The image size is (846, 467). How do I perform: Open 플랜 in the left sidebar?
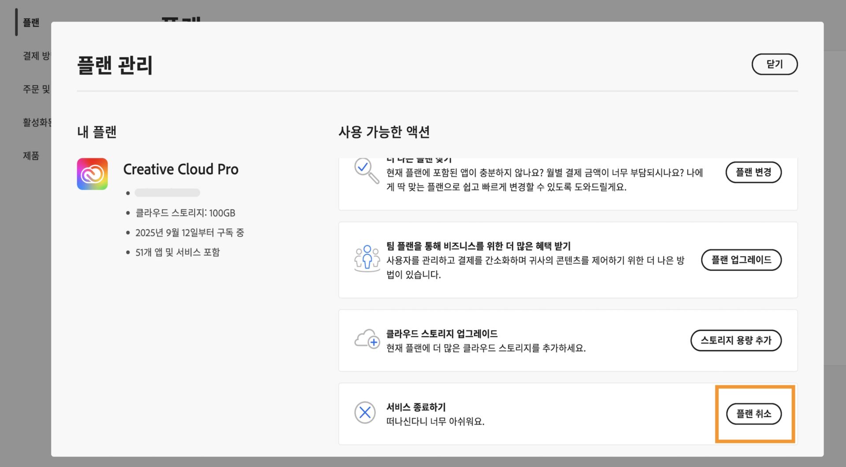click(31, 22)
